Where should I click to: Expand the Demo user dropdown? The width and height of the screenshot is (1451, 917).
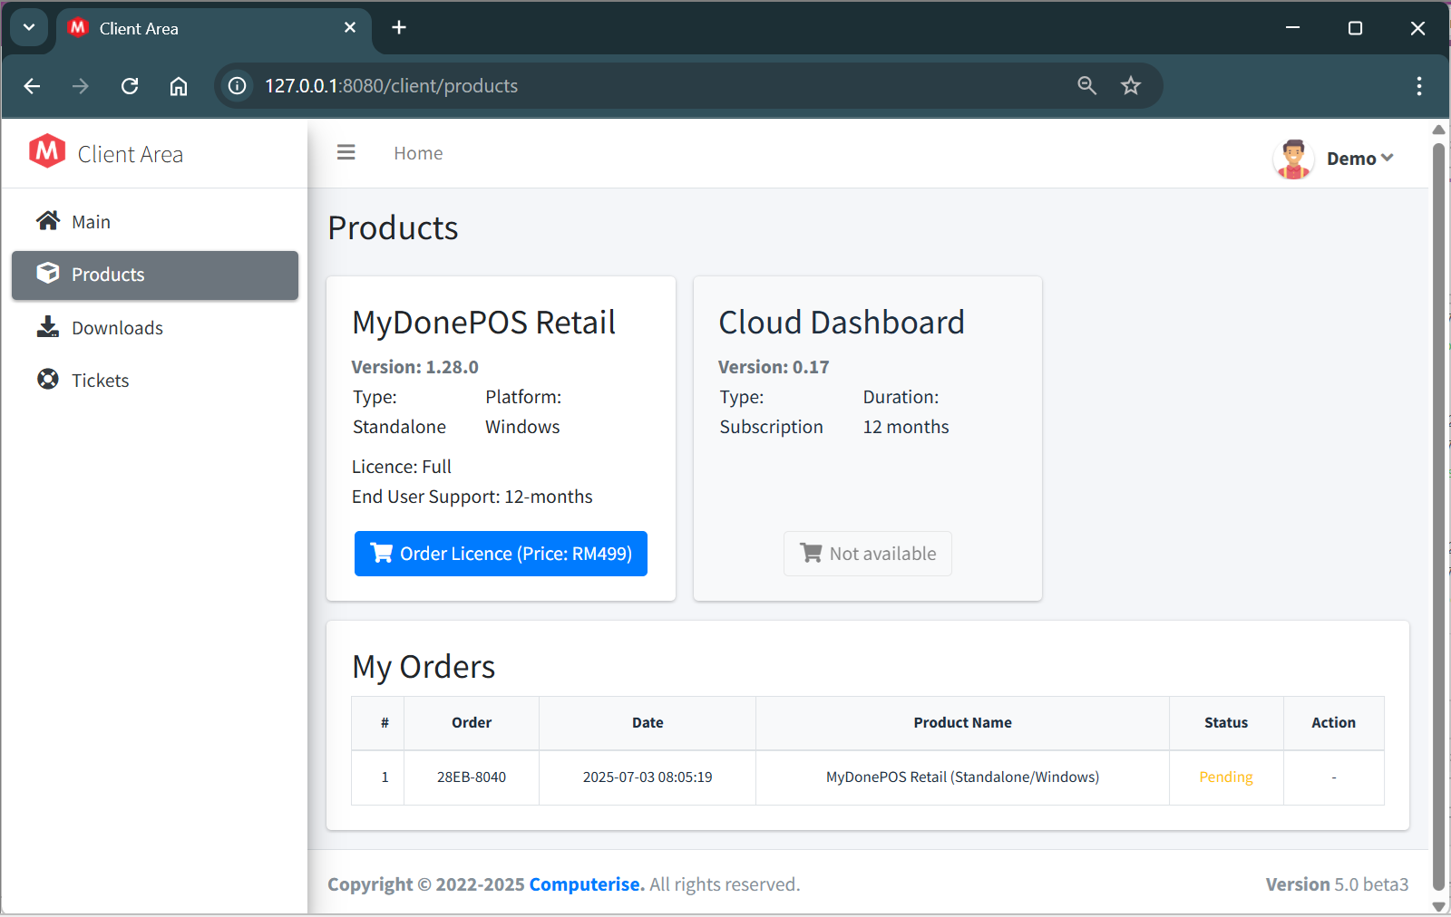click(x=1359, y=159)
